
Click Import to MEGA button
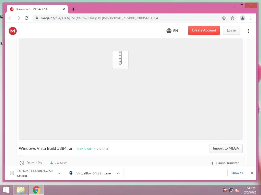coord(226,148)
